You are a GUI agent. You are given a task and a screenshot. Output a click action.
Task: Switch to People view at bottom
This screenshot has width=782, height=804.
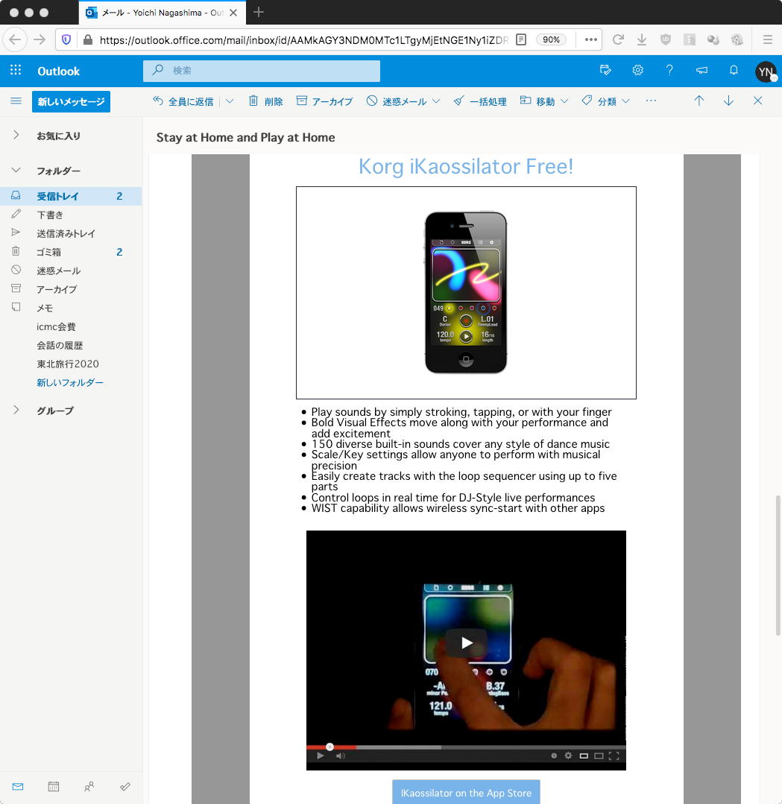pyautogui.click(x=89, y=787)
